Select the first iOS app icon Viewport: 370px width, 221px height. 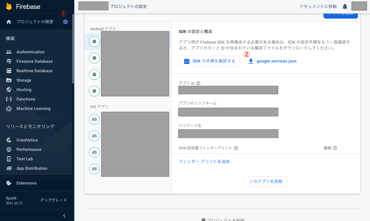tap(94, 119)
